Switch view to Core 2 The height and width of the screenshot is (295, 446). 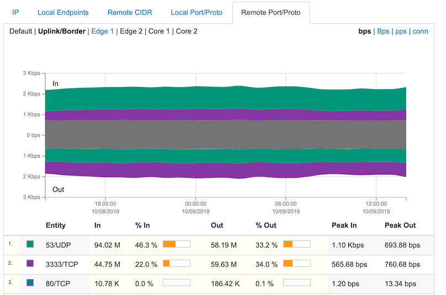point(187,31)
